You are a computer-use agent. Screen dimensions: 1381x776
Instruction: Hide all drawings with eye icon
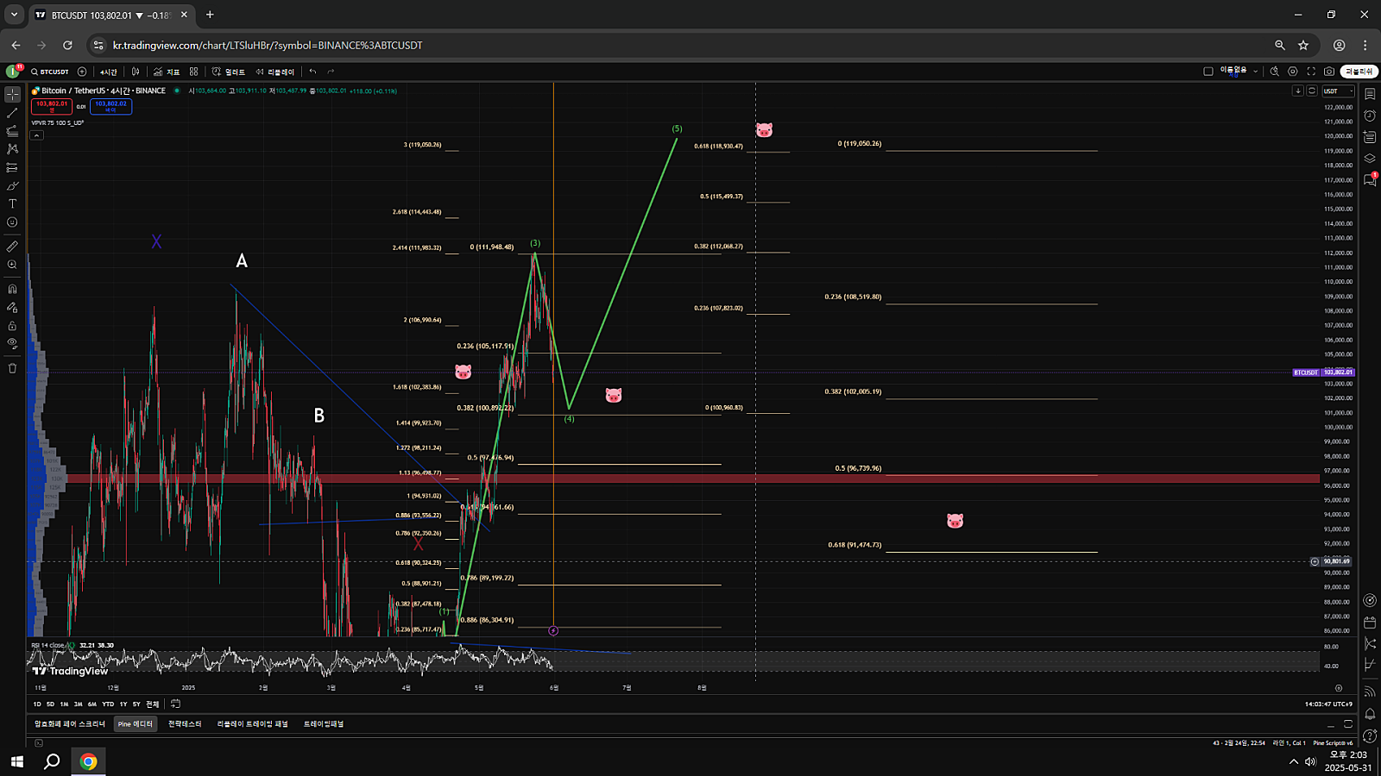12,343
